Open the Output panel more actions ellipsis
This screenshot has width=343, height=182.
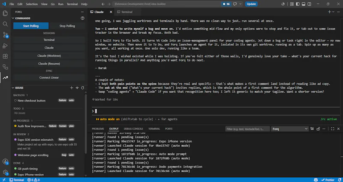tap(324, 129)
